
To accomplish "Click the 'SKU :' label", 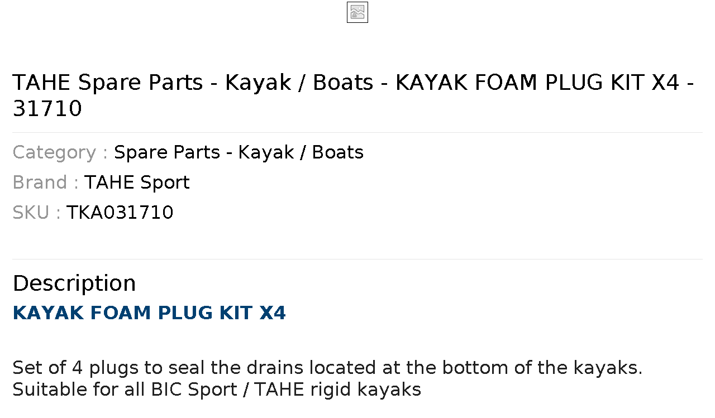I will 37,213.
